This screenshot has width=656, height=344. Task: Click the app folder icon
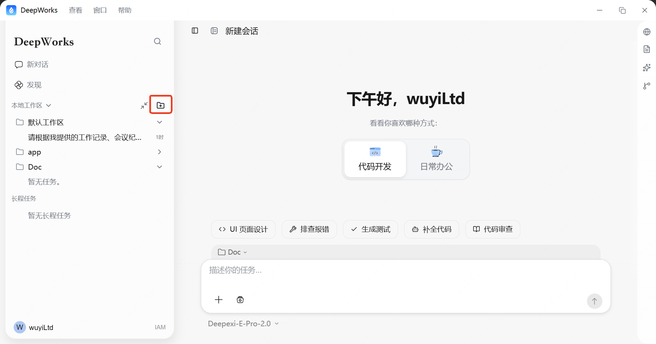(20, 152)
